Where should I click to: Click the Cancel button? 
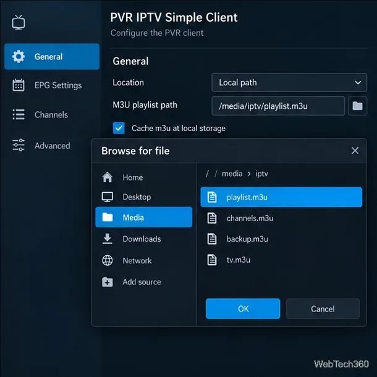pyautogui.click(x=323, y=309)
